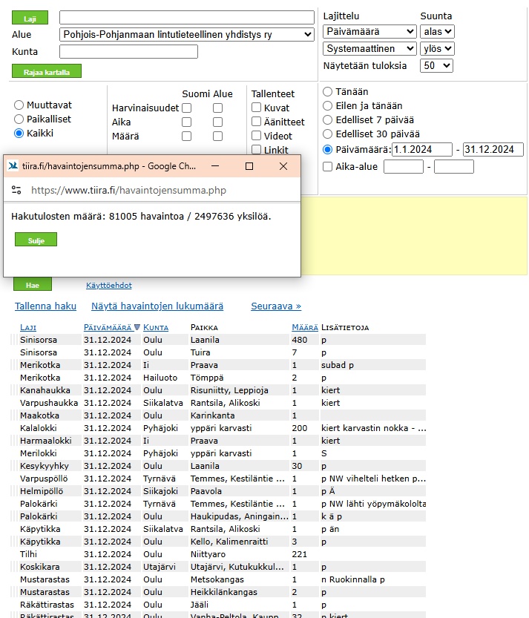Click the site info icon in popup address bar

click(16, 191)
